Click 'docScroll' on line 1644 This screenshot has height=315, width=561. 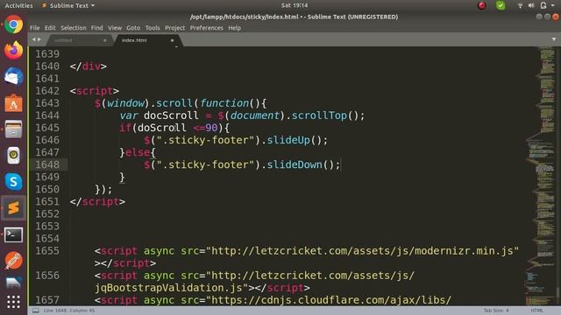point(171,115)
